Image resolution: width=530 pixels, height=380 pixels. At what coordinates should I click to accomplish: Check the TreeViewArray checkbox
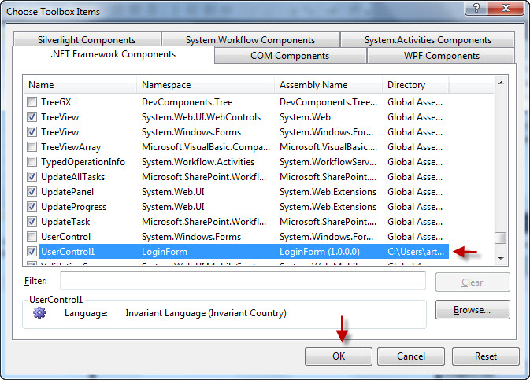pyautogui.click(x=32, y=147)
